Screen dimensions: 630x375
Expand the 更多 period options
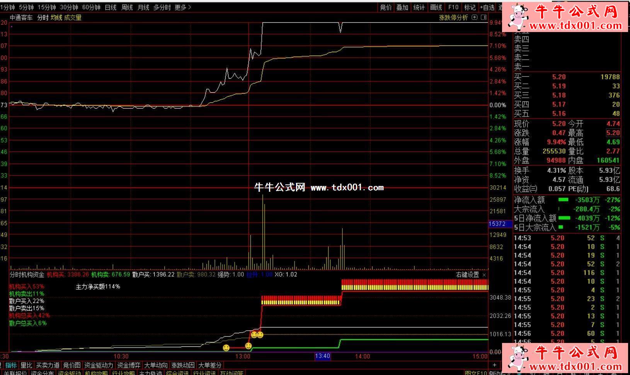(x=182, y=7)
